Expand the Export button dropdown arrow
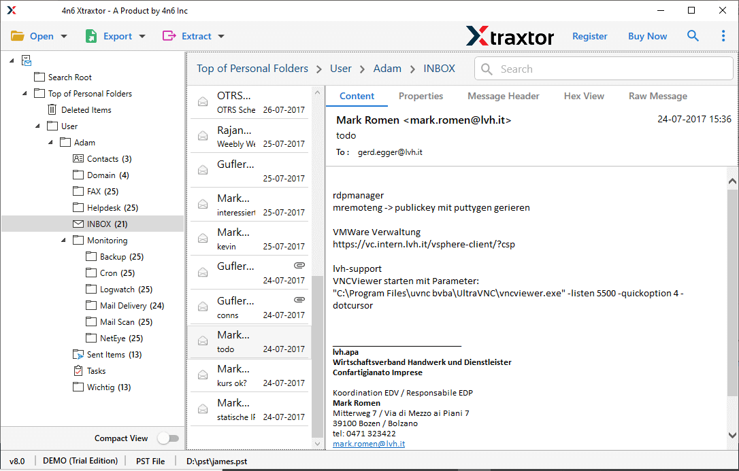739x471 pixels. pyautogui.click(x=142, y=35)
